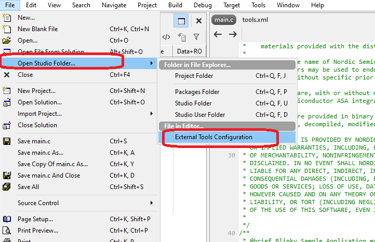375x242 pixels.
Task: Click the forward navigation arrow in editor
Action: [233, 34]
